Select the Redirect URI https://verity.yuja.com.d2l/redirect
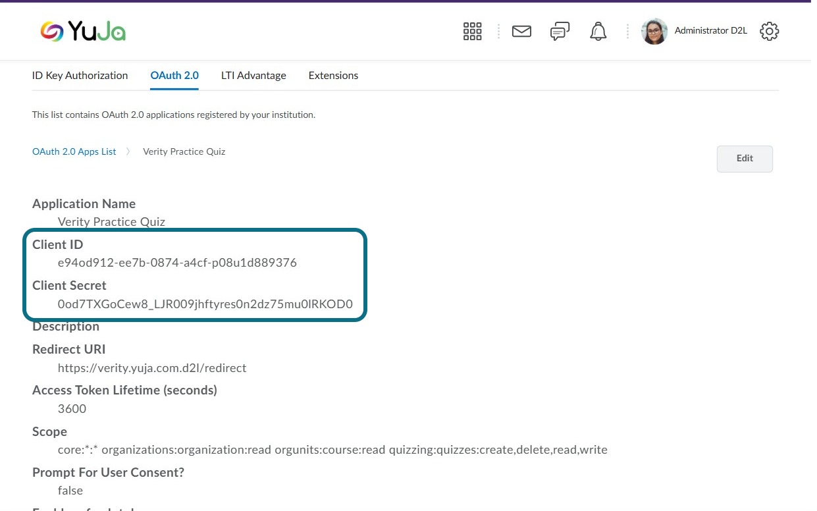Screen dimensions: 817x511 coord(152,367)
